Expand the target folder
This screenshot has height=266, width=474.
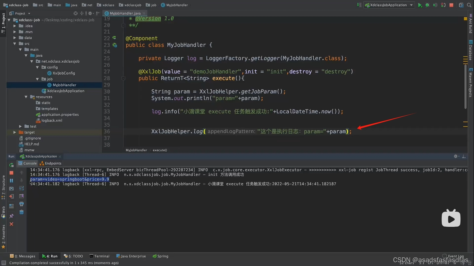point(15,132)
